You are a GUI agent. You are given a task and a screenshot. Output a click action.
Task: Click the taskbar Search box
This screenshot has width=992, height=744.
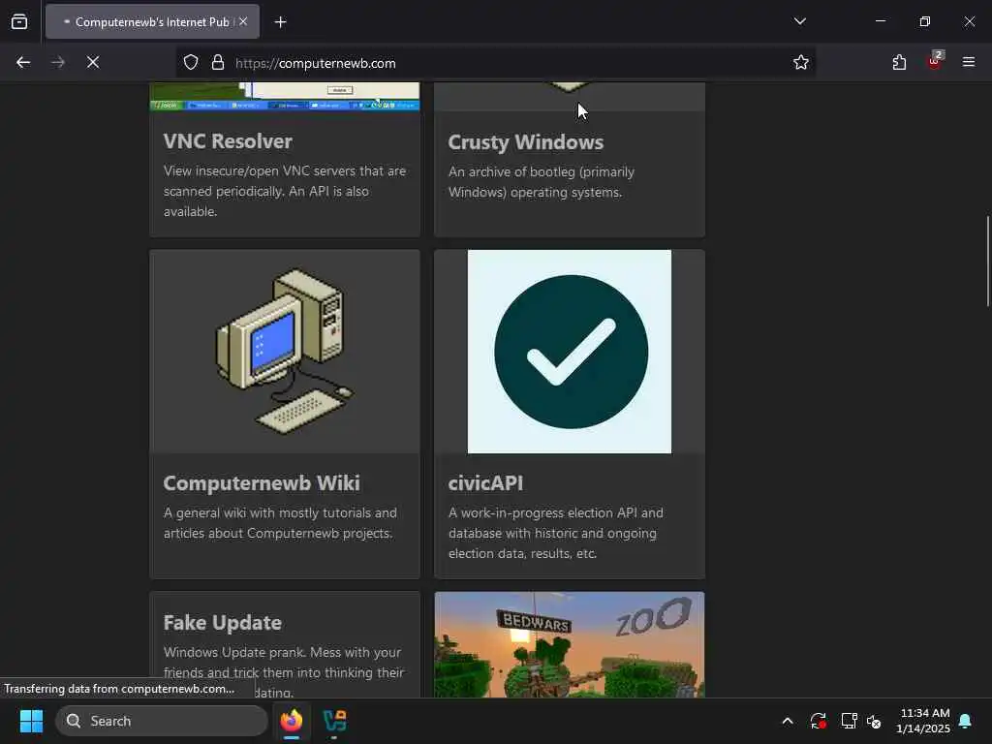point(162,721)
